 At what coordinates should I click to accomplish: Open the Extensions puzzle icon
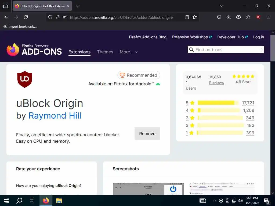click(x=248, y=17)
